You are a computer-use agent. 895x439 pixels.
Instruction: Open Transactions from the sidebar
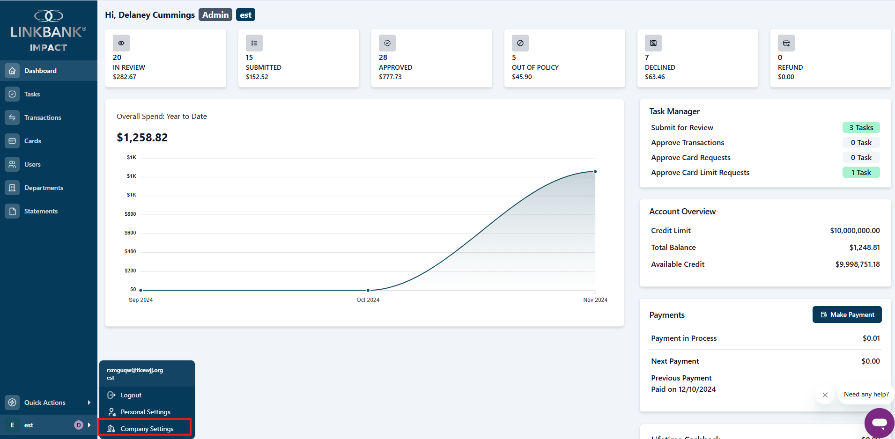tap(49, 117)
